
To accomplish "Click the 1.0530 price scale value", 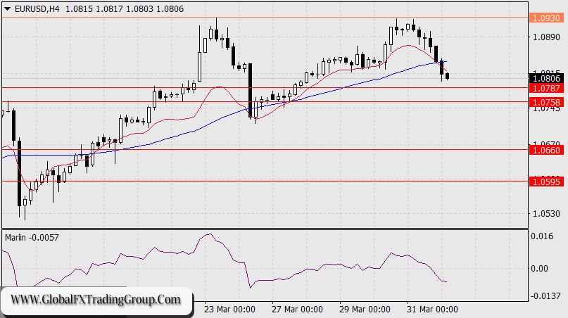I will pyautogui.click(x=546, y=214).
